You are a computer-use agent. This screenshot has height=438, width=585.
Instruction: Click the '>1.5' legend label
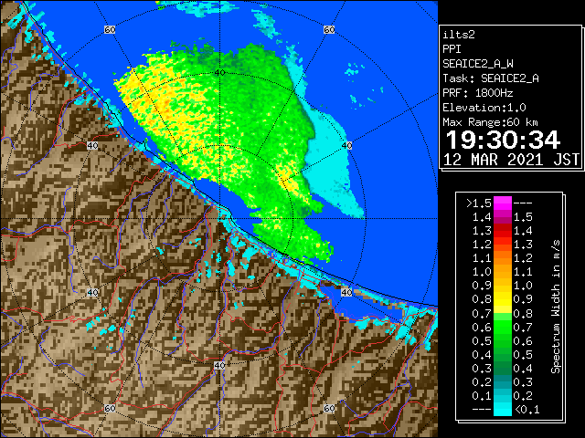coord(479,203)
